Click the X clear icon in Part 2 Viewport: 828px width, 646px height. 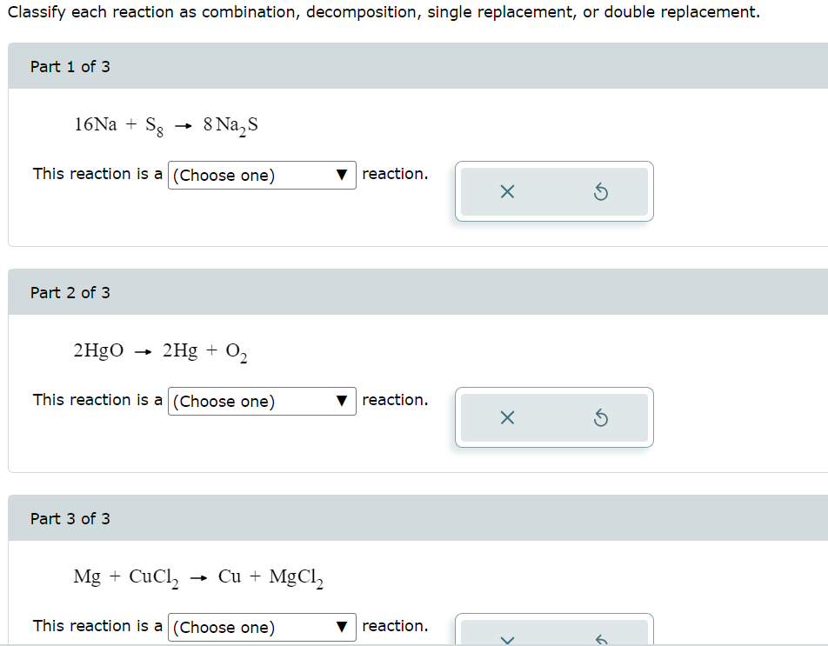[x=508, y=417]
